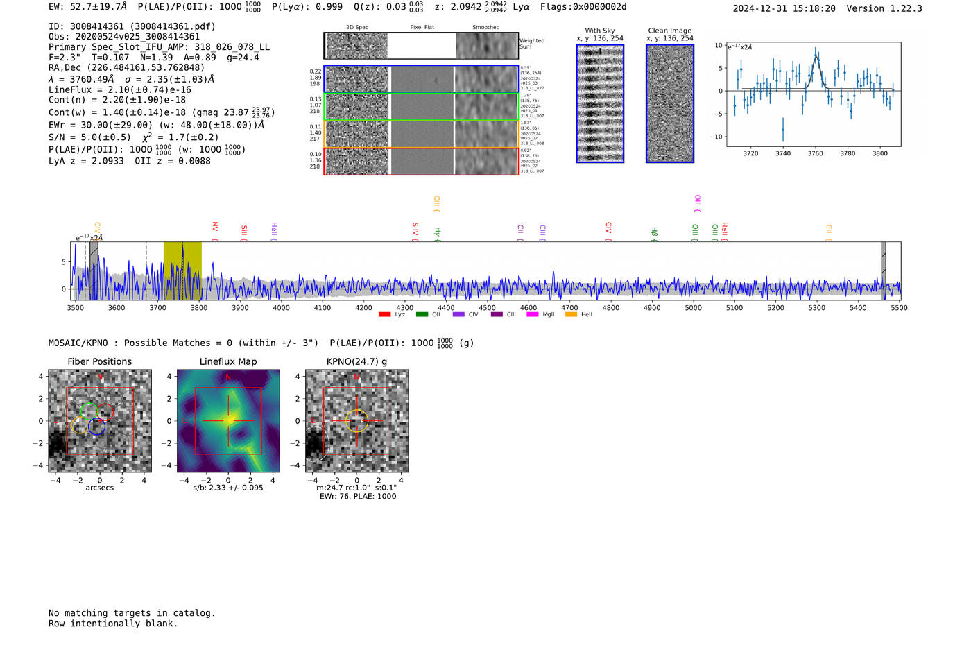Click the green OII legend swatch
Viewport: 971px width, 661px height.
click(x=422, y=314)
